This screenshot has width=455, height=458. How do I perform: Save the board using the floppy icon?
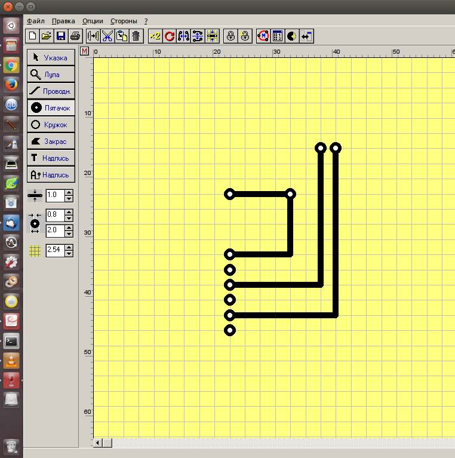tap(60, 36)
